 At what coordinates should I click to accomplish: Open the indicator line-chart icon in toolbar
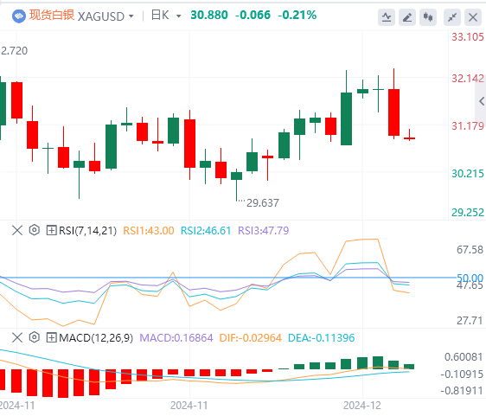(x=387, y=17)
